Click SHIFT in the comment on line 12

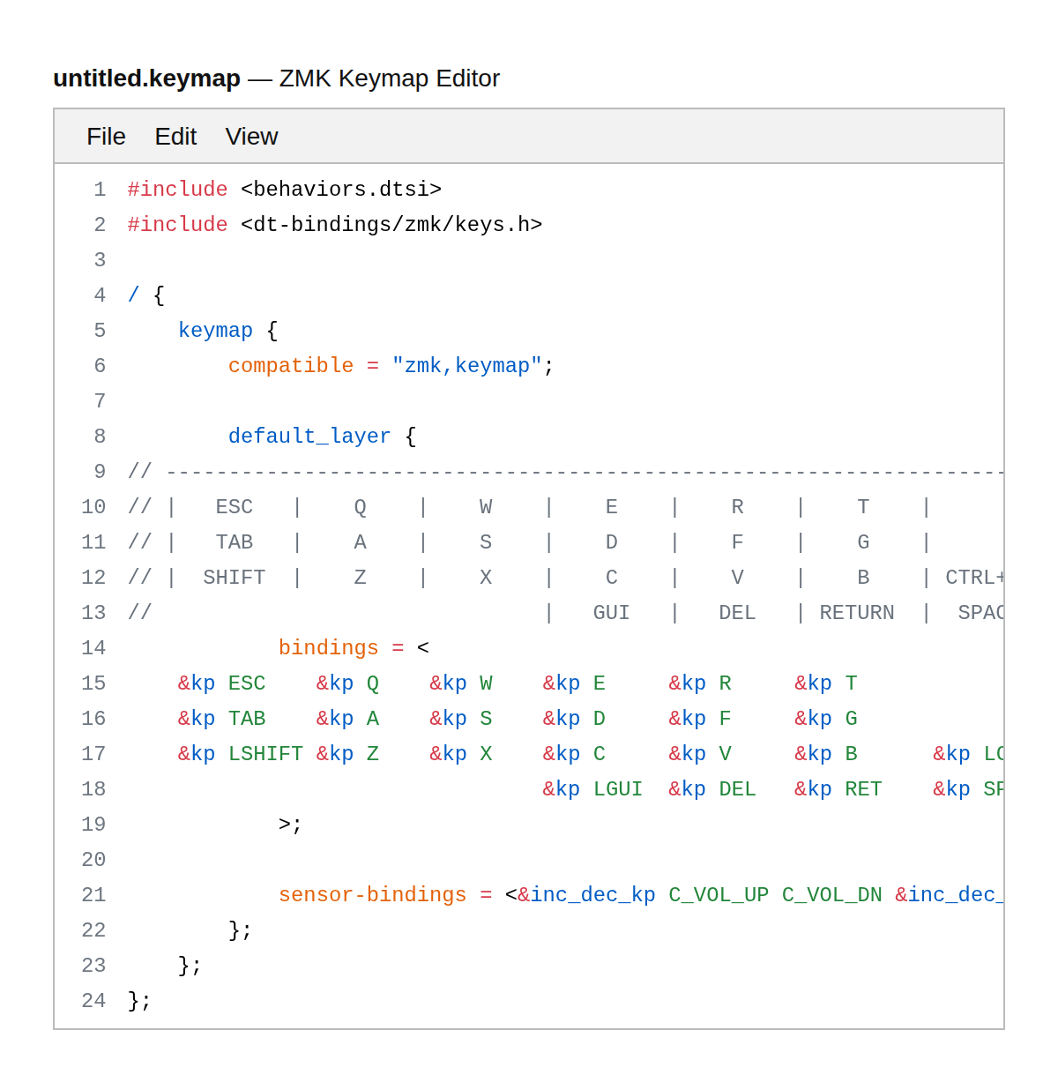pyautogui.click(x=235, y=578)
